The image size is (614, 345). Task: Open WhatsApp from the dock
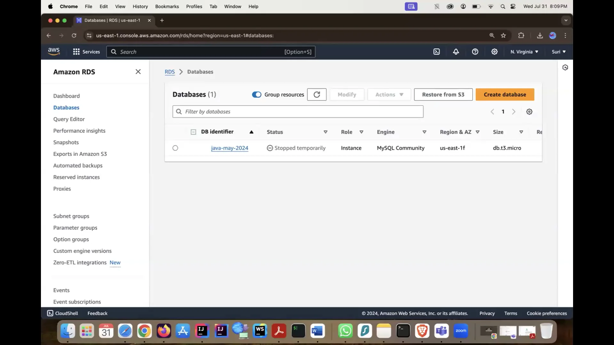[345, 331]
